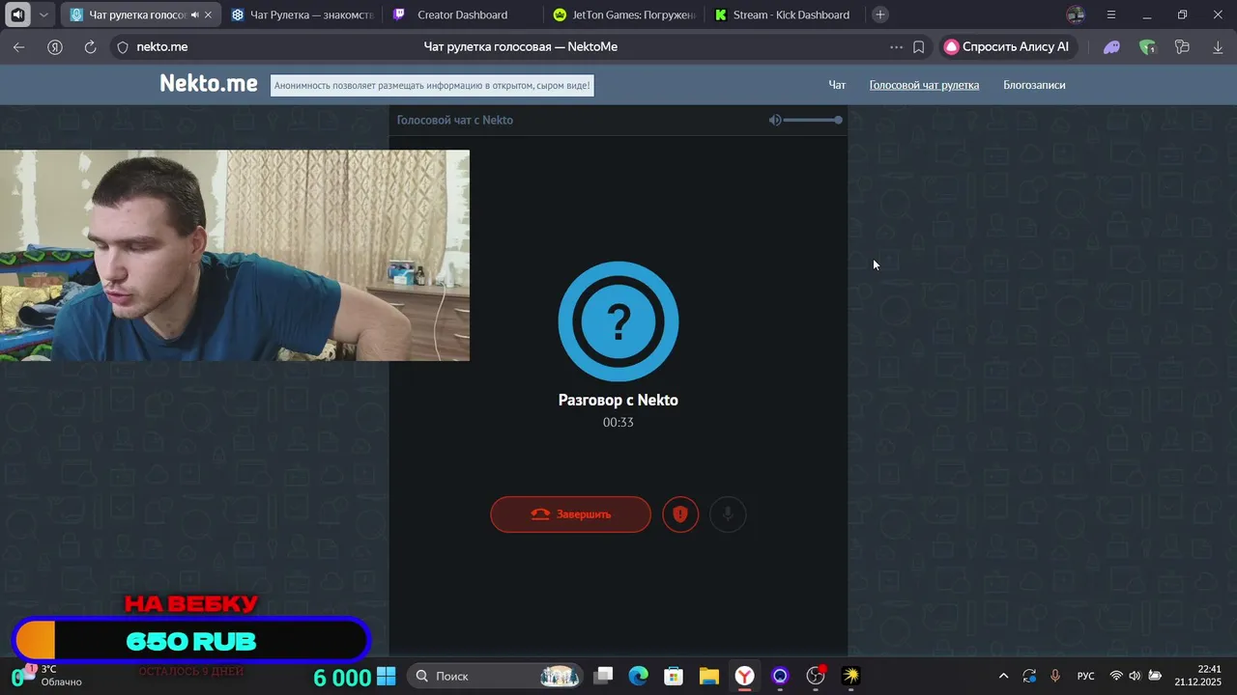Open File Explorer from taskbar
Image resolution: width=1237 pixels, height=695 pixels.
709,676
